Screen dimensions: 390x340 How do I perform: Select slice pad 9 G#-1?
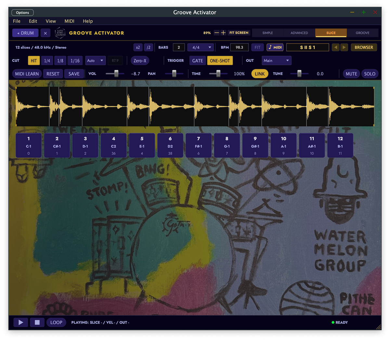pos(255,145)
